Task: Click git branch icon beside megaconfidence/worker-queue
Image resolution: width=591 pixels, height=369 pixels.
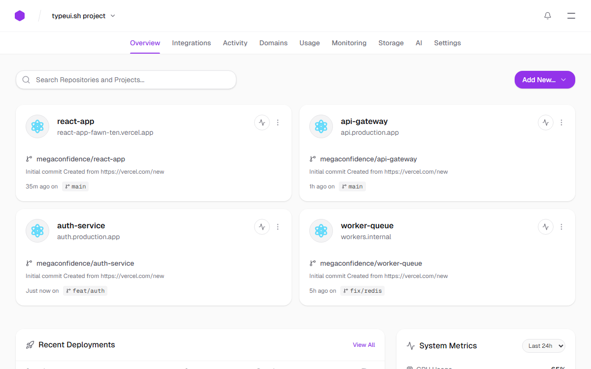Action: (313, 263)
